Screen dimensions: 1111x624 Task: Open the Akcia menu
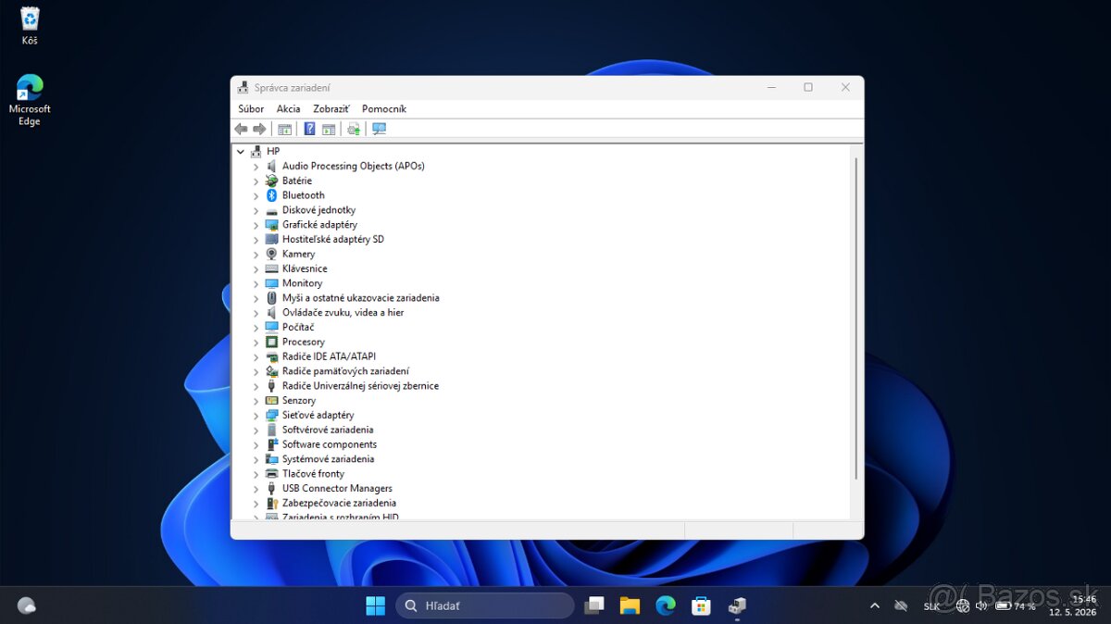coord(288,108)
